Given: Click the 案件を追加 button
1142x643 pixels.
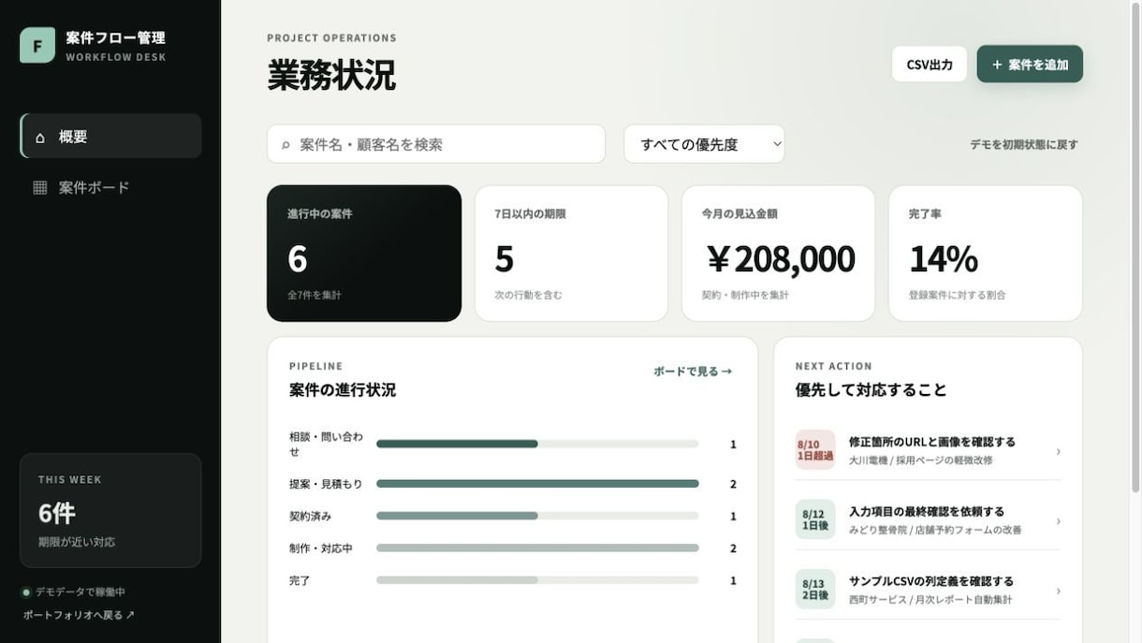Looking at the screenshot, I should tap(1030, 64).
